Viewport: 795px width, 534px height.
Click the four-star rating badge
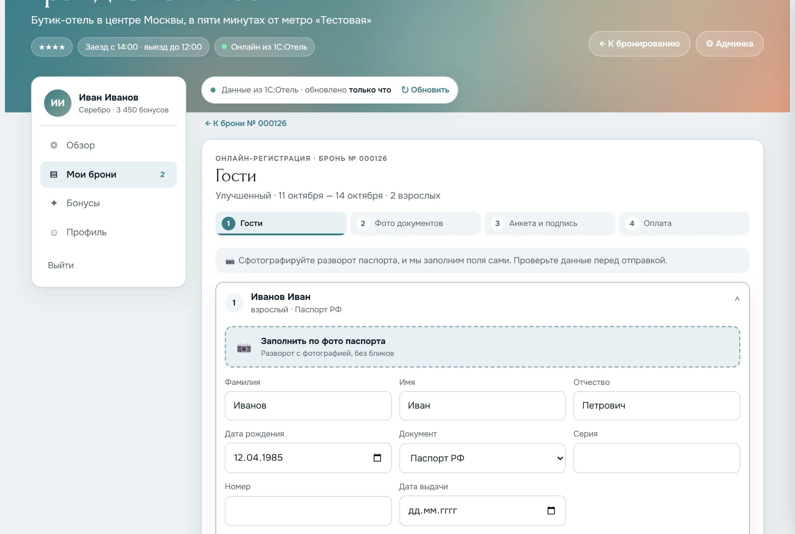pos(52,47)
